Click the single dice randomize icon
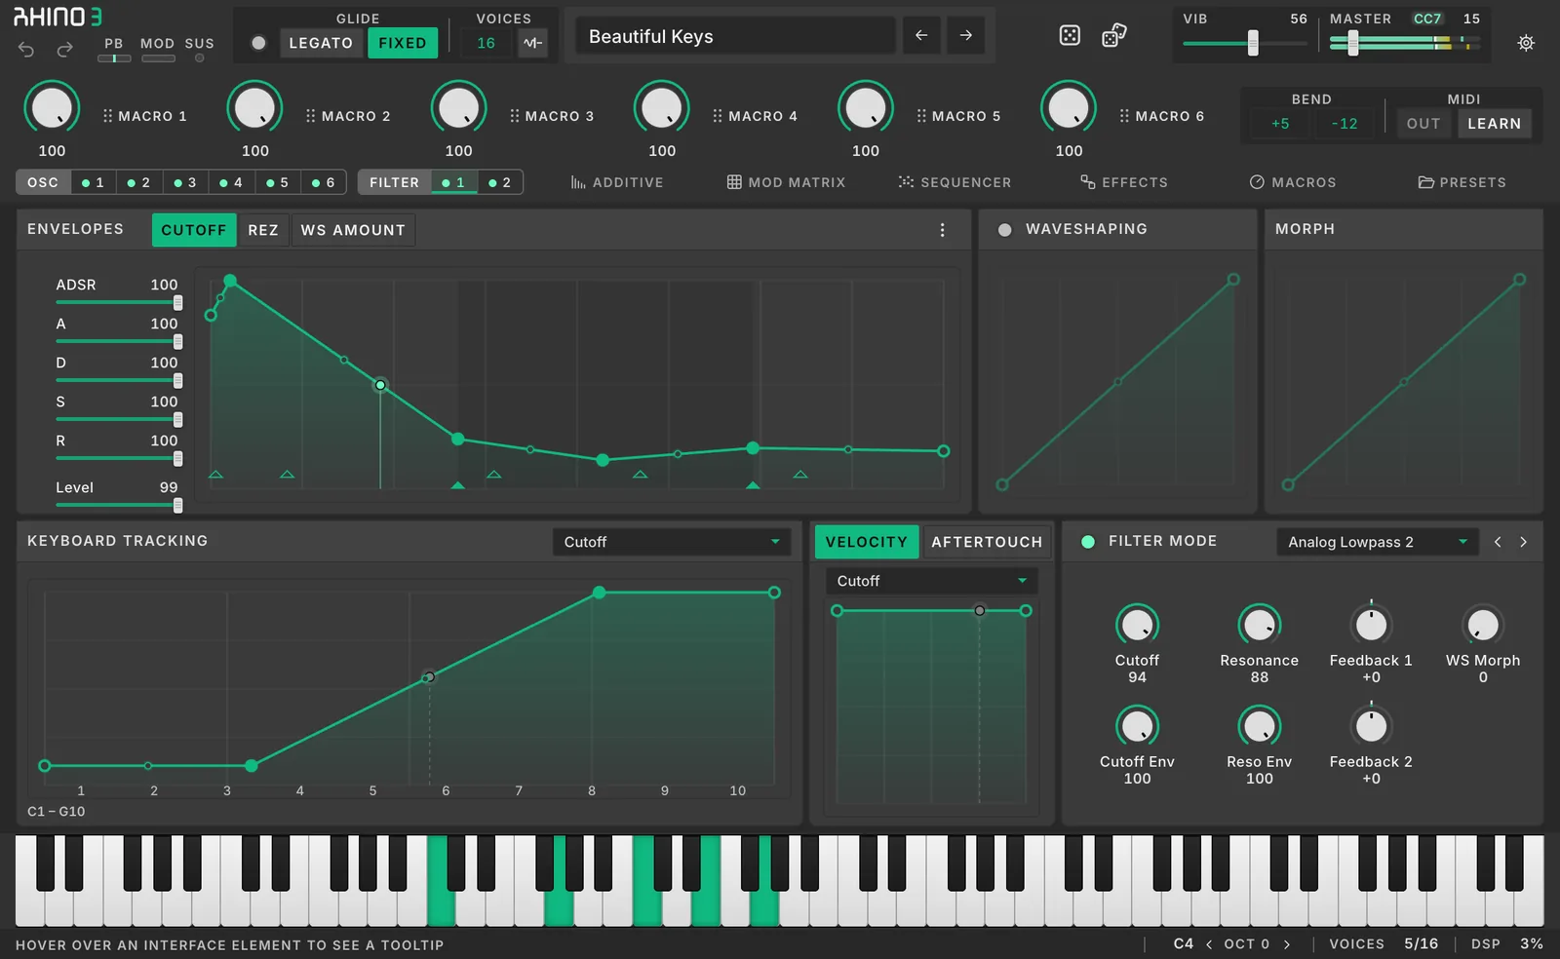Image resolution: width=1560 pixels, height=959 pixels. pos(1070,36)
